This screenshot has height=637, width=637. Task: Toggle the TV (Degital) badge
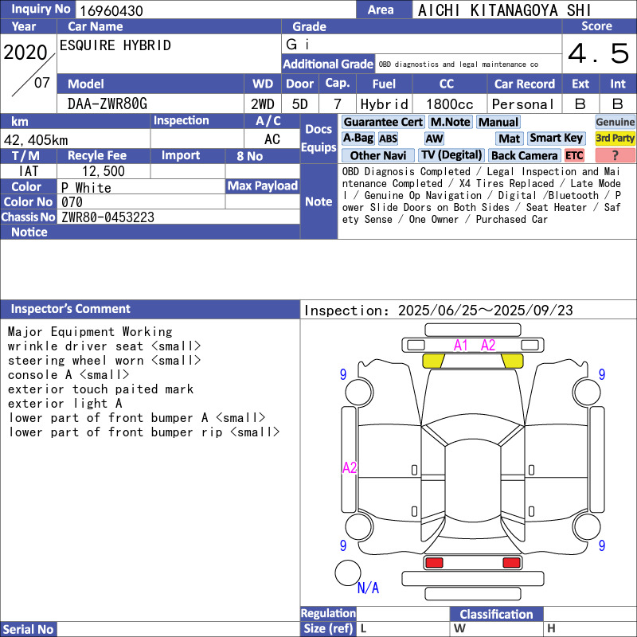(451, 155)
